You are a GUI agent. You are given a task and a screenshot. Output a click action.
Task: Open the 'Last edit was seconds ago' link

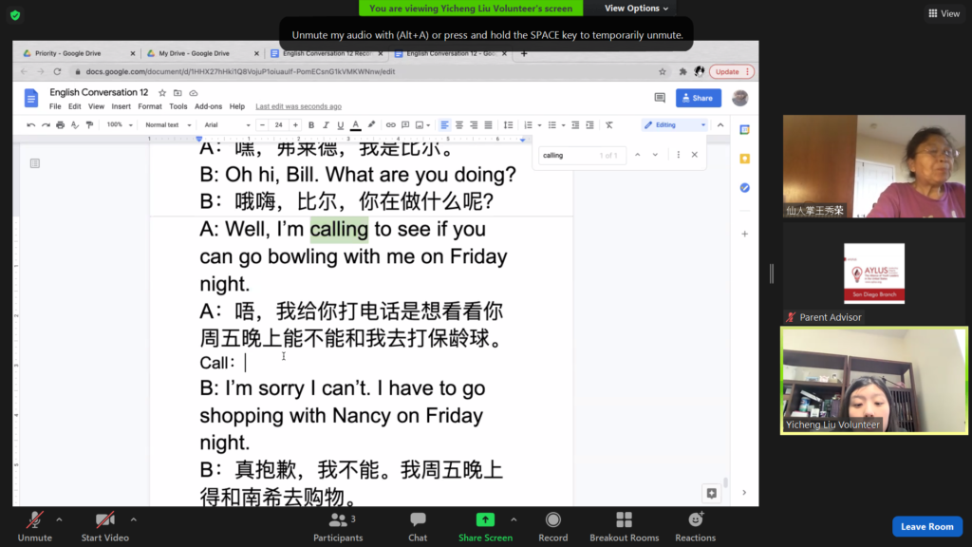(299, 106)
